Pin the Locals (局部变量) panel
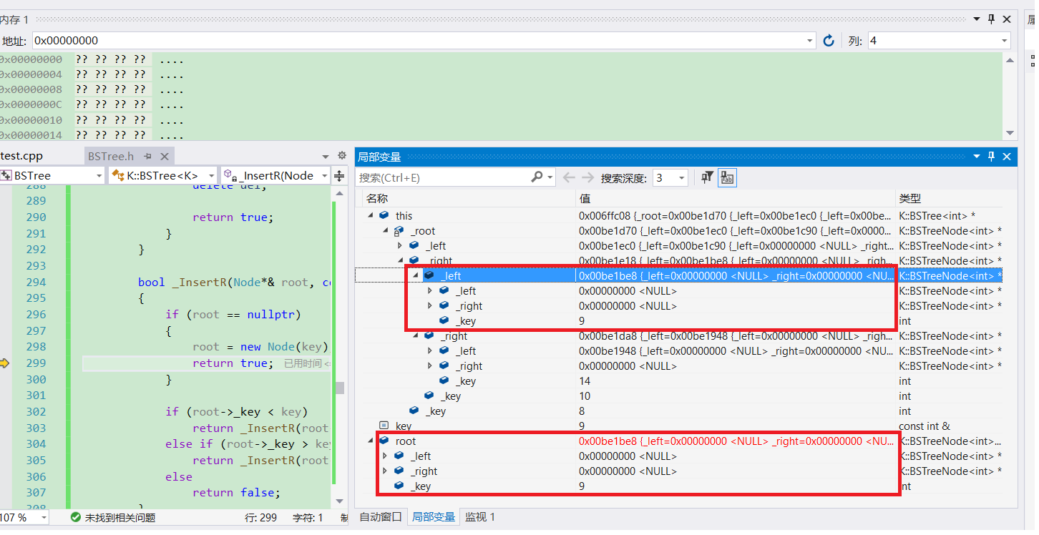Screen dimensions: 1039x535 991,156
